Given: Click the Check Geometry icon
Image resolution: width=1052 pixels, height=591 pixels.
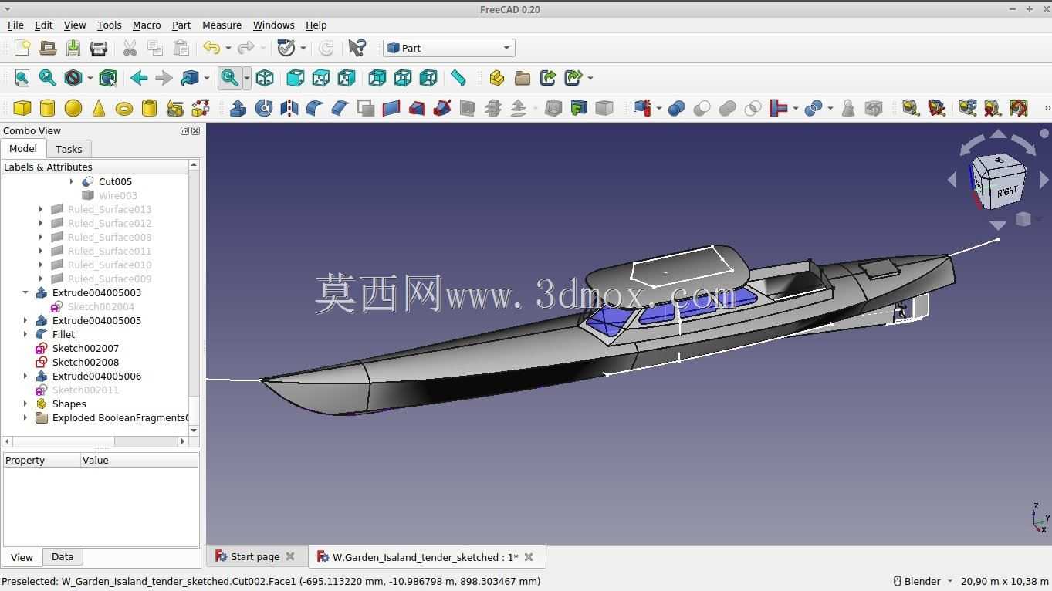Looking at the screenshot, I should pyautogui.click(x=848, y=108).
